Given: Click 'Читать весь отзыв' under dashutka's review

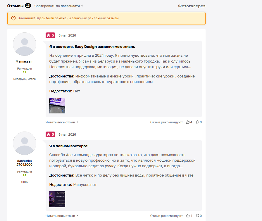Looking at the screenshot, I should (x=60, y=216).
